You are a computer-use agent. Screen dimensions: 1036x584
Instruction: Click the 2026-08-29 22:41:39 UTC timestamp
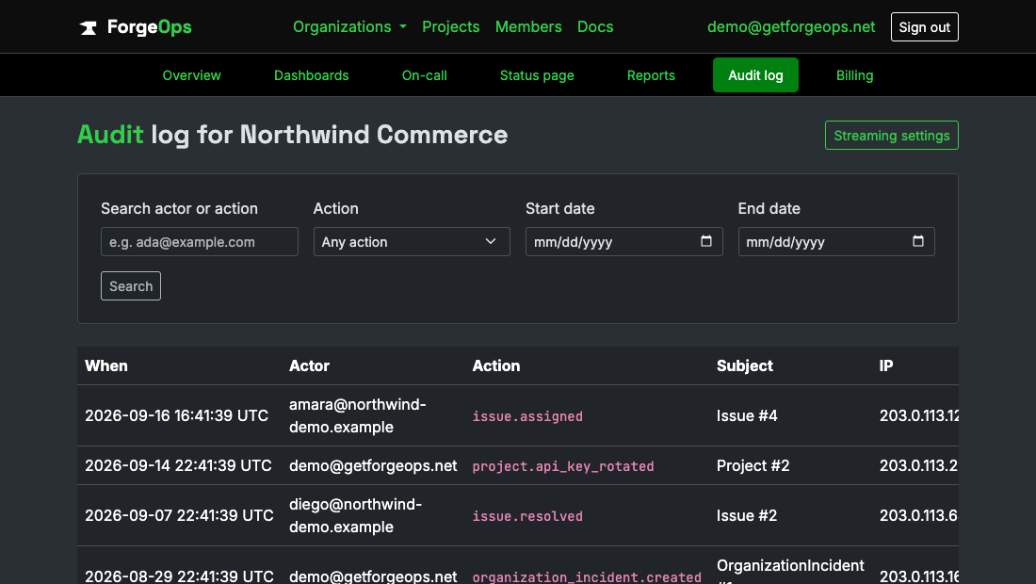179,576
